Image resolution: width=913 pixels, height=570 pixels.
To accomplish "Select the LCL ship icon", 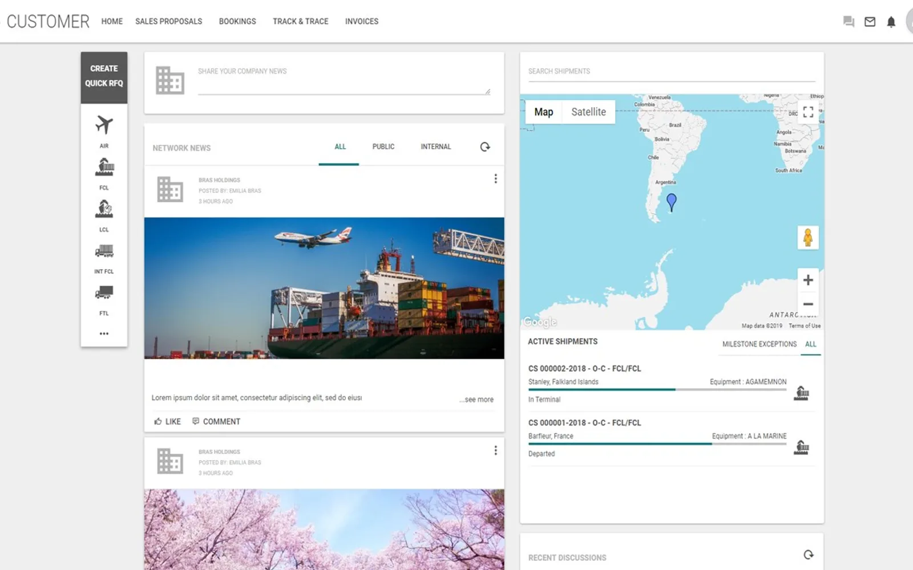I will (104, 209).
